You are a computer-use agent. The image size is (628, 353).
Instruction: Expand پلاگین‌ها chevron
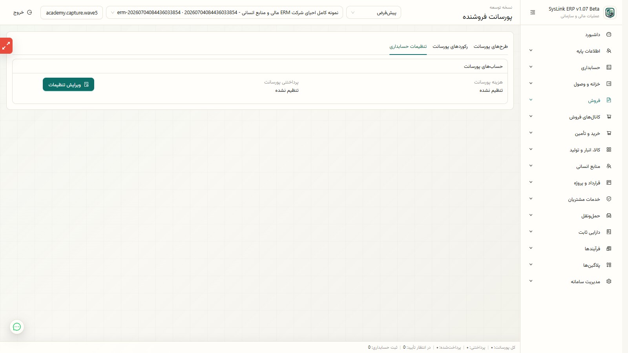tap(531, 265)
